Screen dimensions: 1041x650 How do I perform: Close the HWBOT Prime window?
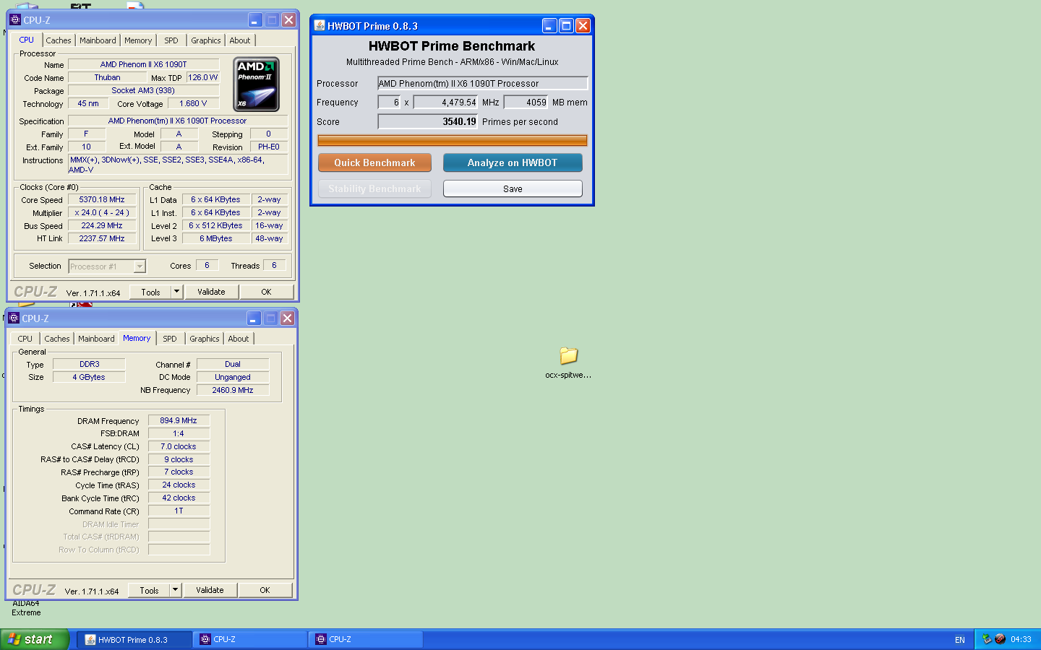[x=583, y=26]
